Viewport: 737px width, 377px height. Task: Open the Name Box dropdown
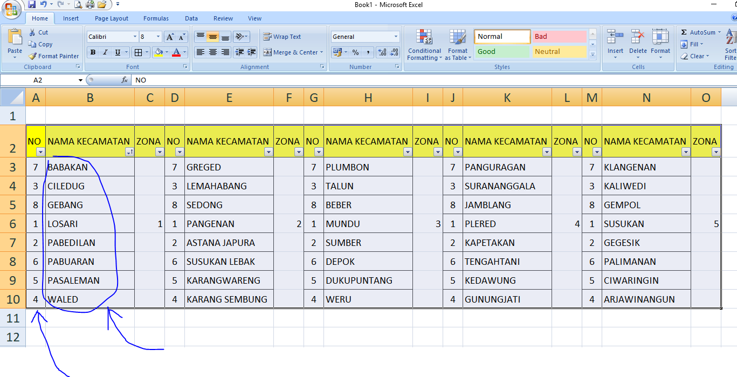(80, 80)
